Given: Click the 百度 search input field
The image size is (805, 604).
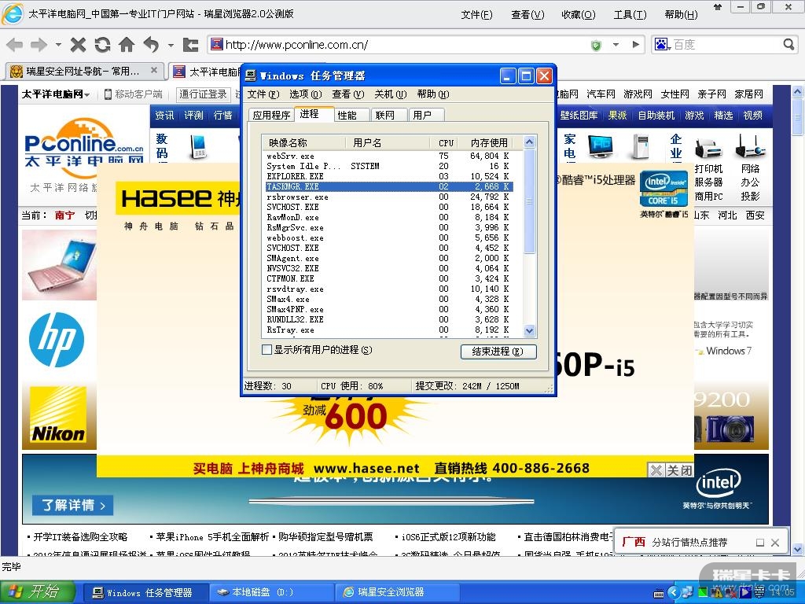Looking at the screenshot, I should click(726, 45).
